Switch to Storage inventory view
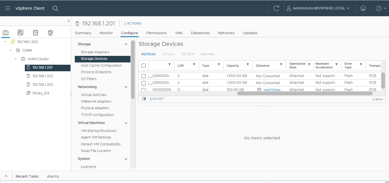Image resolution: width=389 pixels, height=183 pixels. point(35,33)
